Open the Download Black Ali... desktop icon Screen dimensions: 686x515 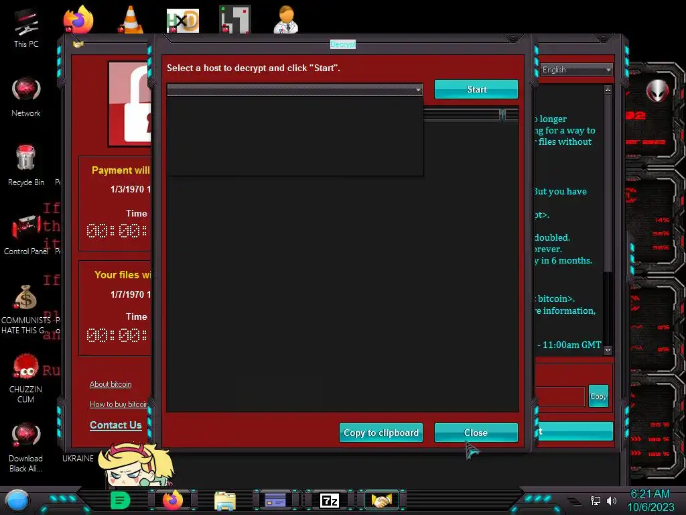click(x=26, y=447)
